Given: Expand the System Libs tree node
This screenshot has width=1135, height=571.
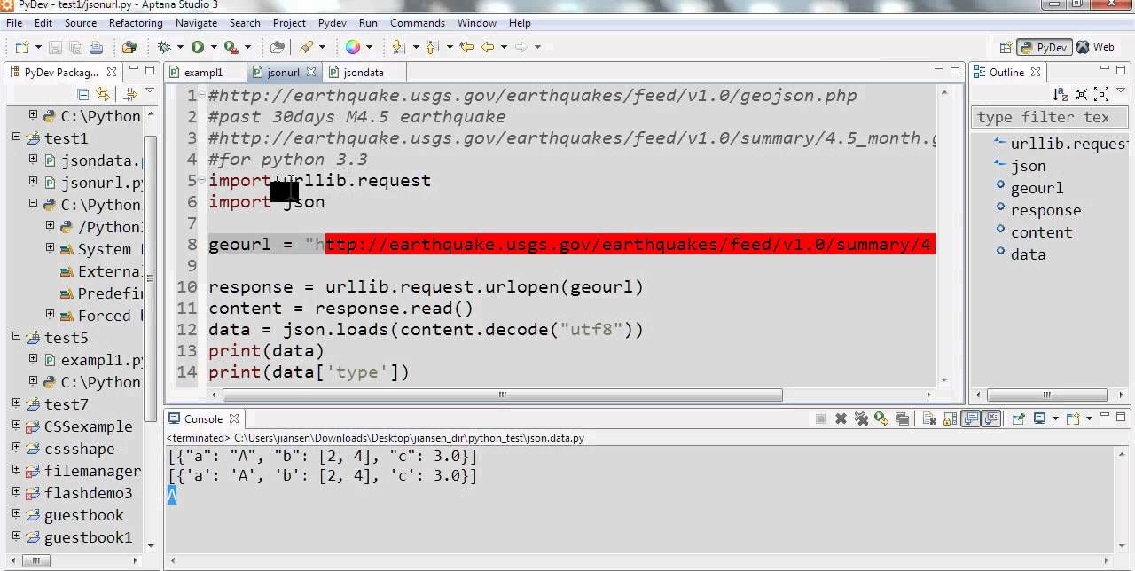Looking at the screenshot, I should 50,248.
